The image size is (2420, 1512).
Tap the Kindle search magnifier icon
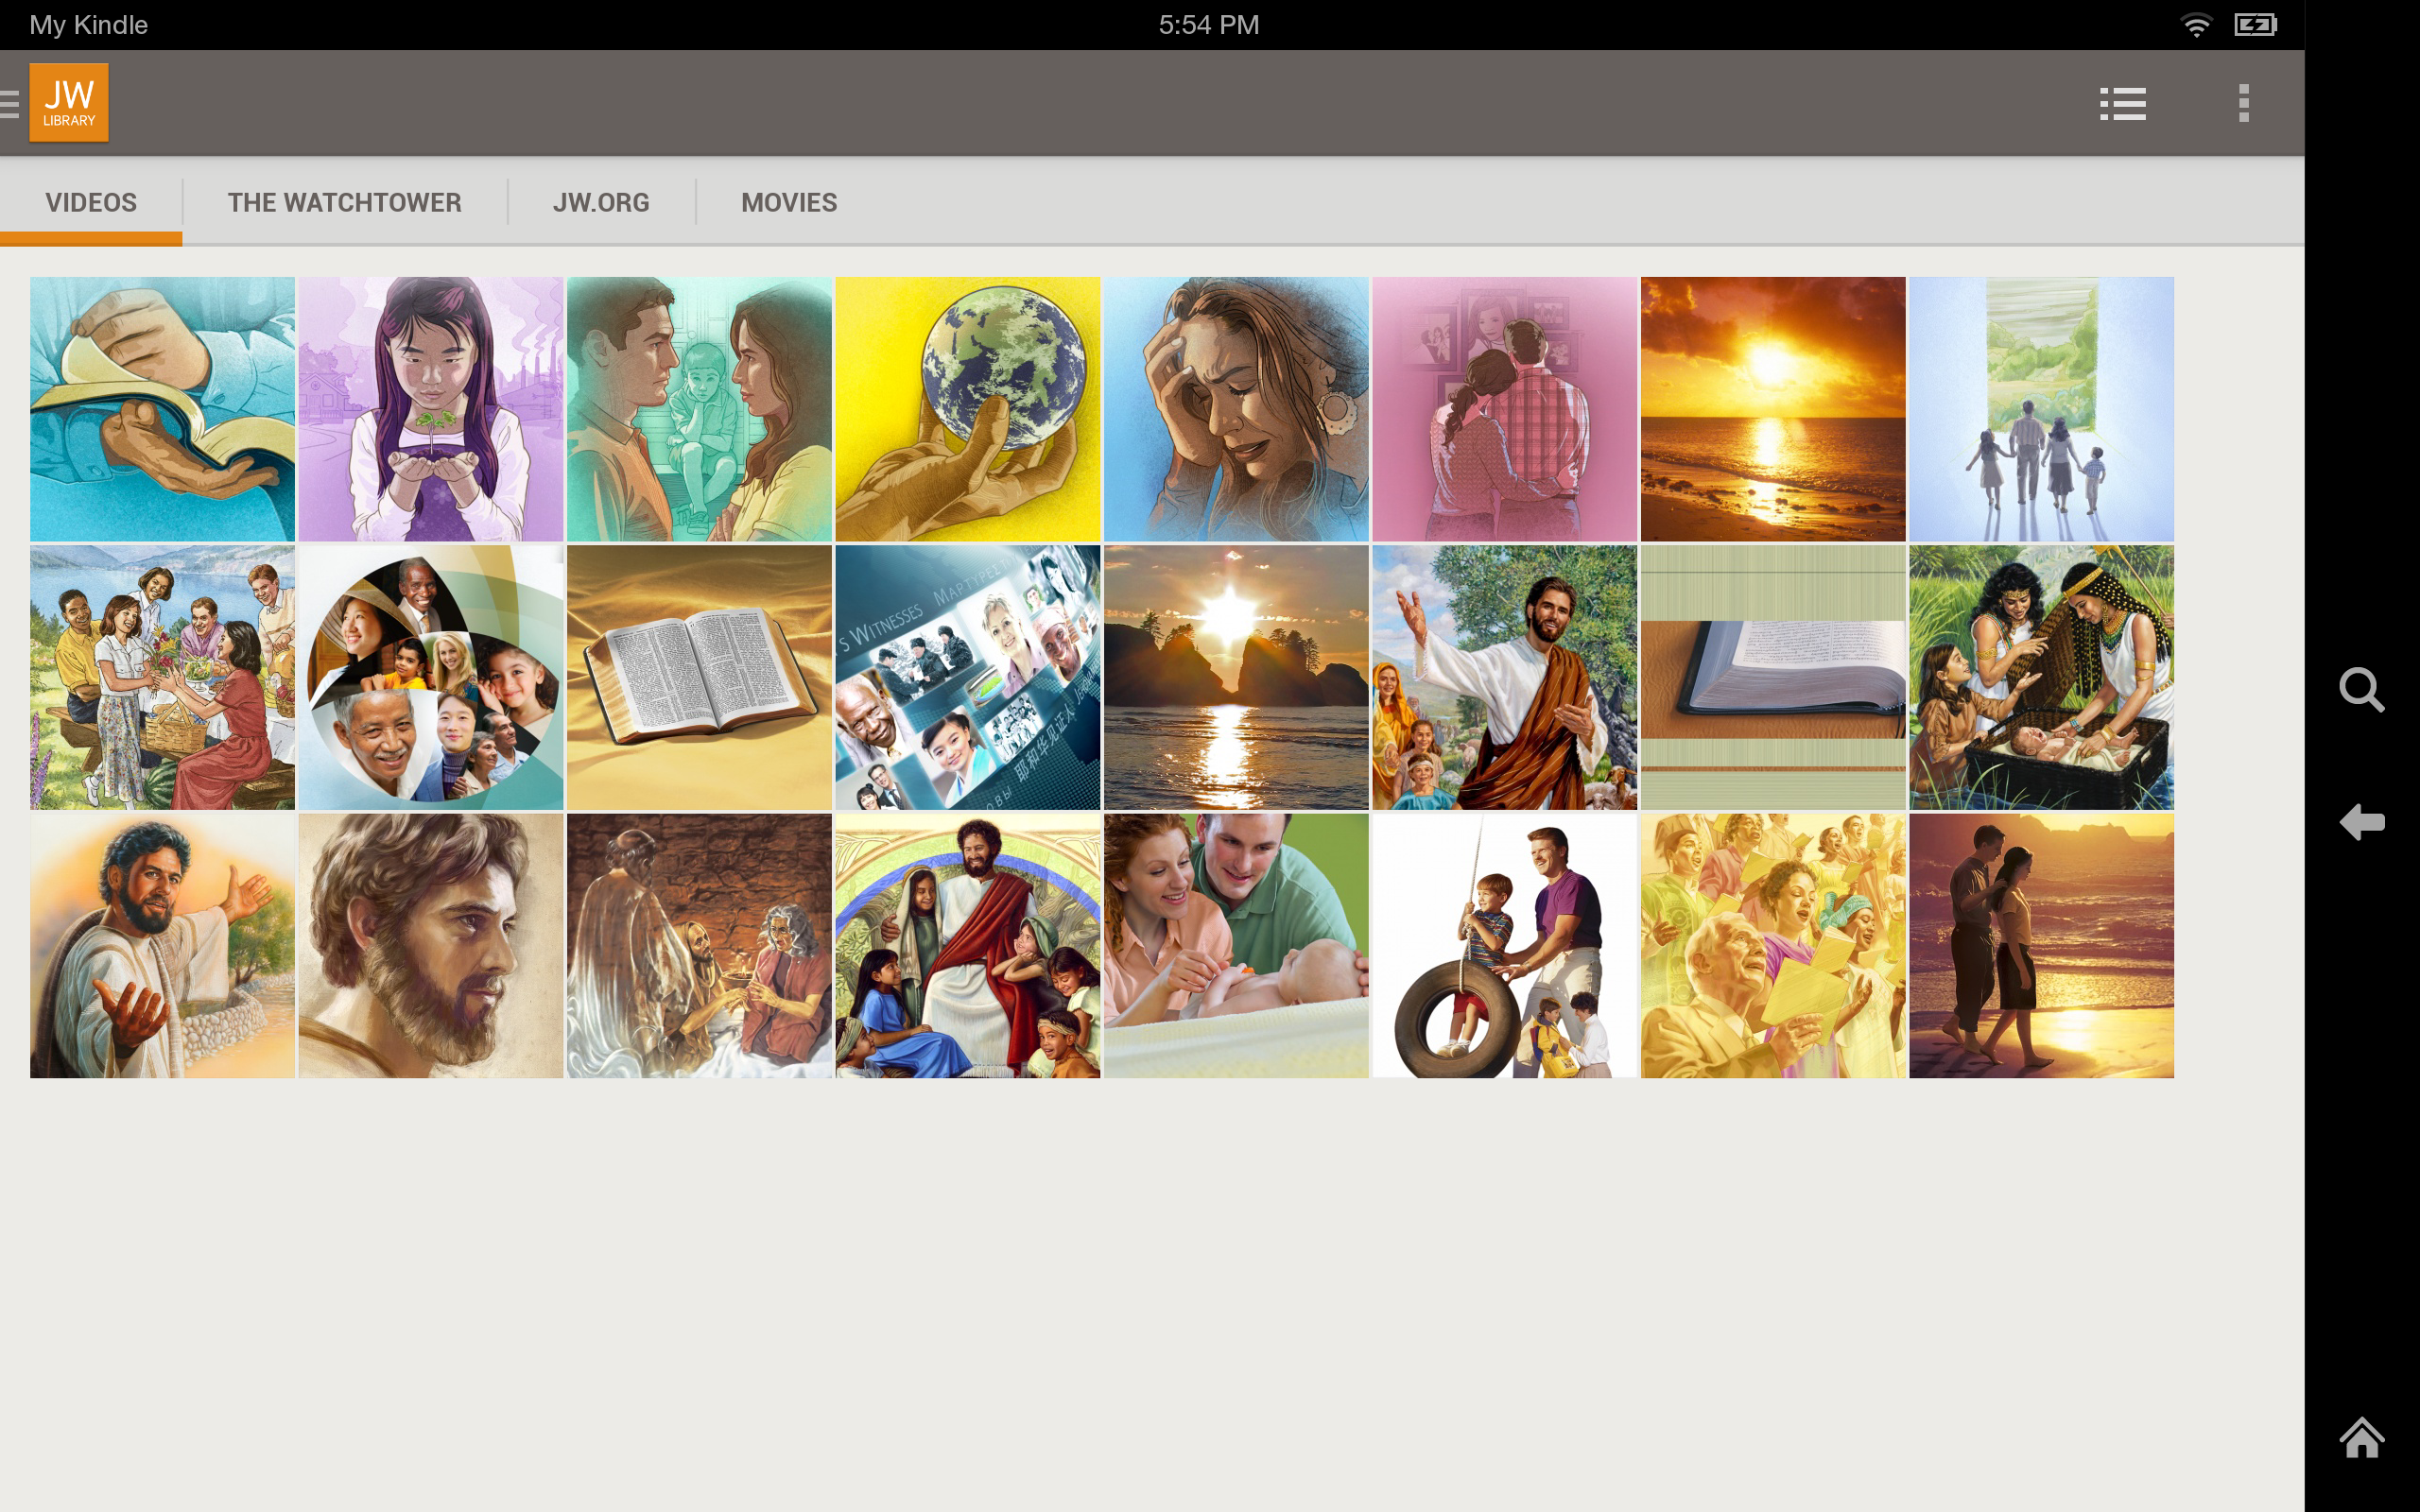tap(2361, 690)
